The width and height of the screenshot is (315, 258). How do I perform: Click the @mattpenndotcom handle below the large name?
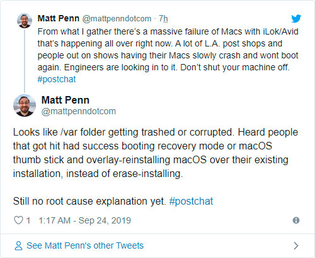[79, 111]
